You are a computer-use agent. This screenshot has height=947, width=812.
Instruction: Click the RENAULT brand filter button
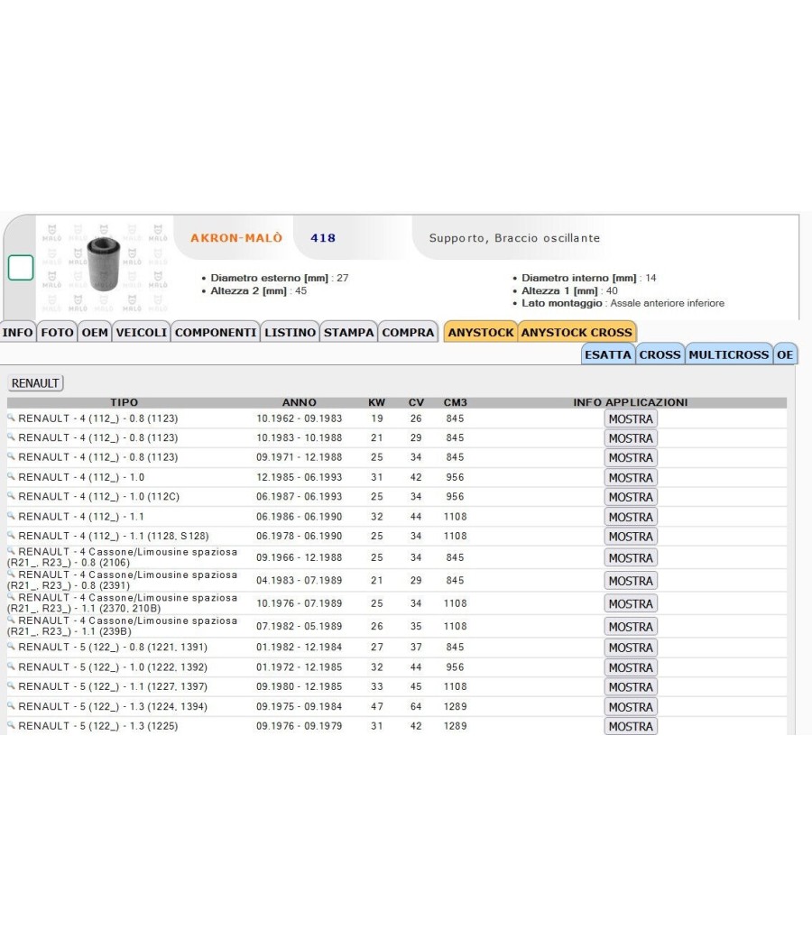(x=35, y=383)
